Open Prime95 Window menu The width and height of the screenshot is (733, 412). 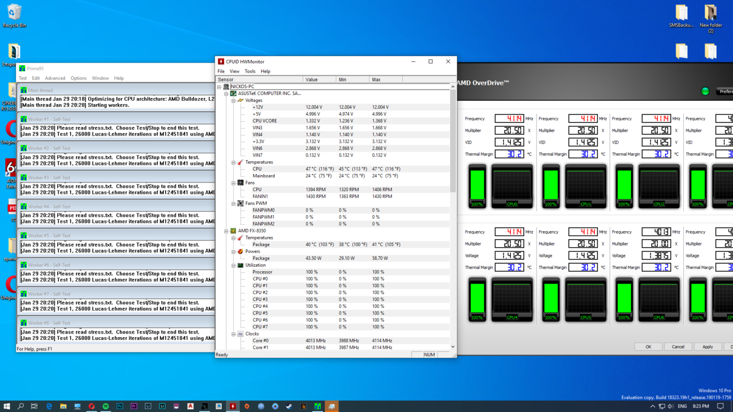(100, 78)
